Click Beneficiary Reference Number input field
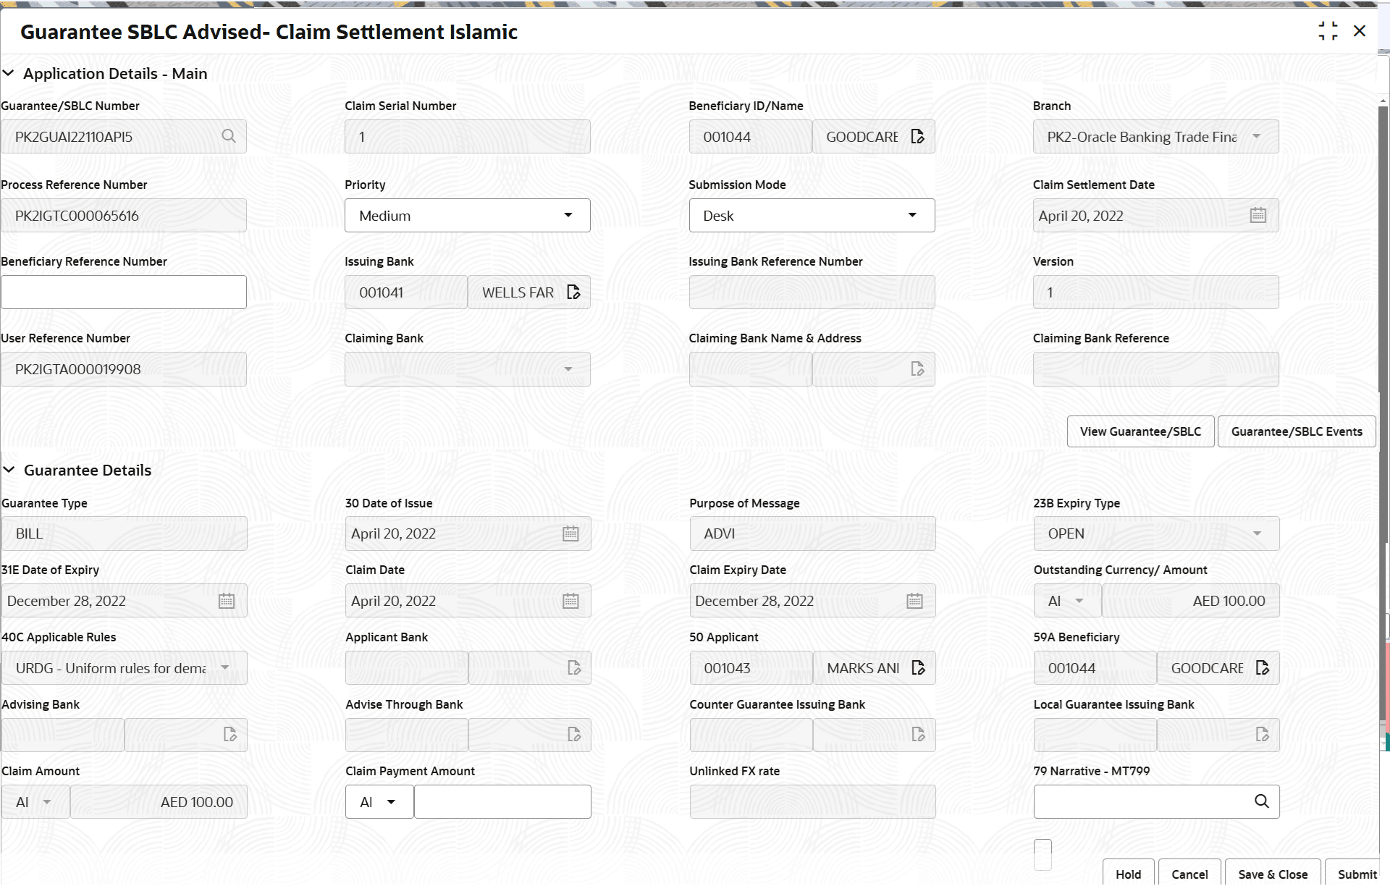 tap(124, 292)
